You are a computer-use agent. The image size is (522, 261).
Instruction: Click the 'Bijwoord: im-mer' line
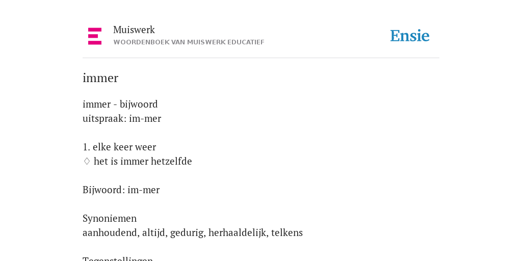121,190
